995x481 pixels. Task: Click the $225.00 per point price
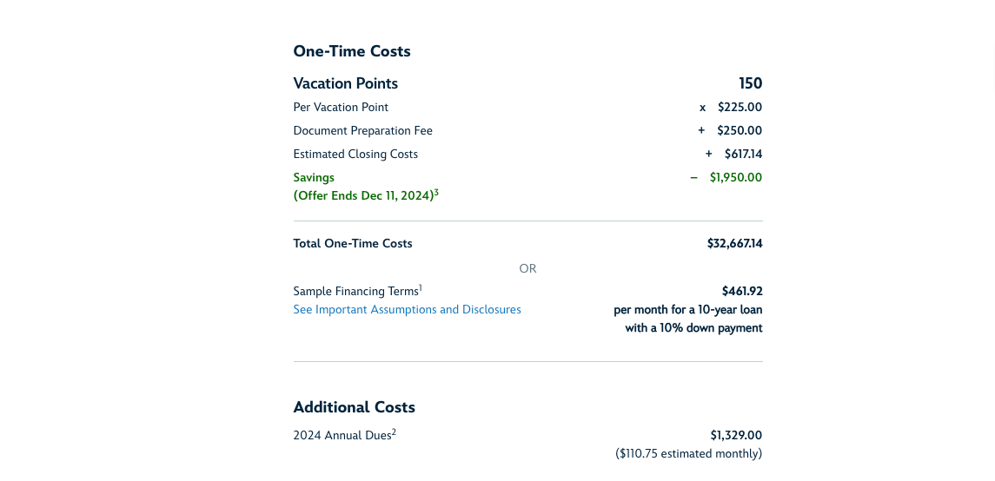point(740,108)
